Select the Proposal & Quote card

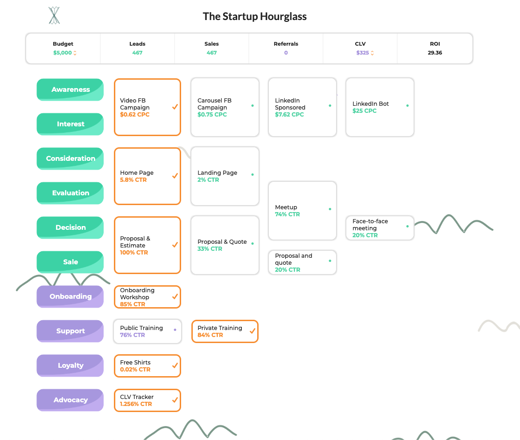[x=225, y=245]
